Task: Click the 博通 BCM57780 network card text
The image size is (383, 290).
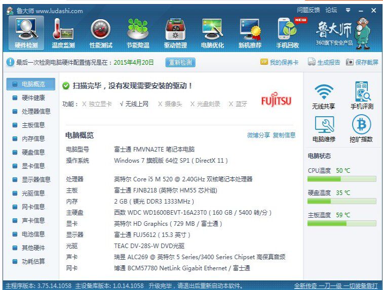Action: (x=182, y=268)
